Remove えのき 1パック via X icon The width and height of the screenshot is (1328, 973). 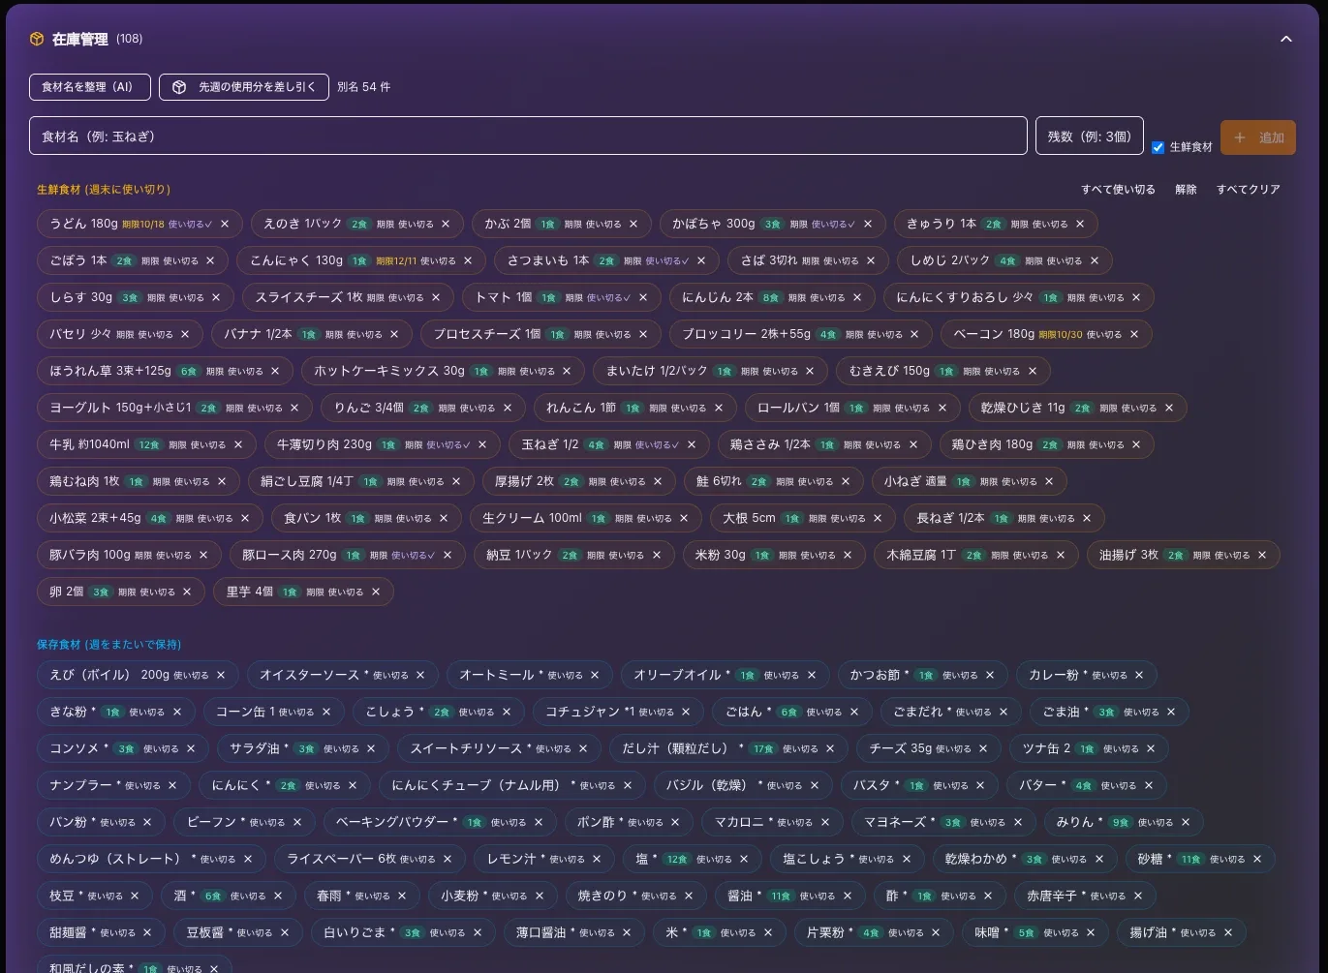tap(446, 224)
